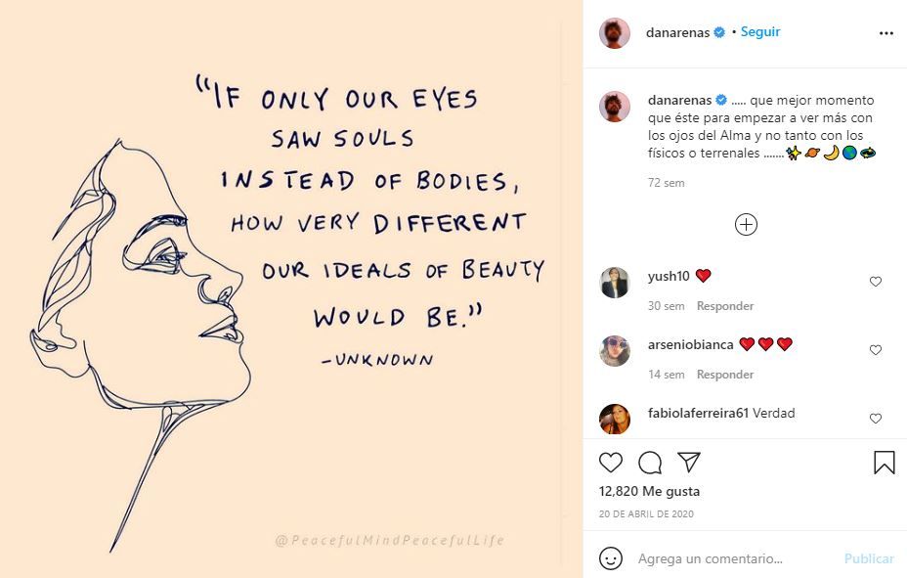This screenshot has height=578, width=907.
Task: View the 12,820 Me gusta likes list
Action: pyautogui.click(x=649, y=491)
